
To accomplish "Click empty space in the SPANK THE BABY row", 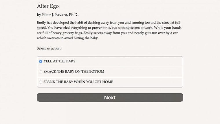I will 147,82.
